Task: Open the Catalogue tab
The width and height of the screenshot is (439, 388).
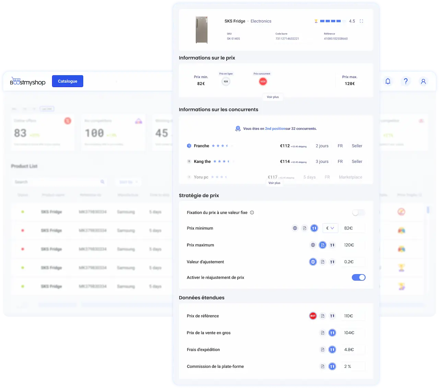Action: click(x=68, y=81)
